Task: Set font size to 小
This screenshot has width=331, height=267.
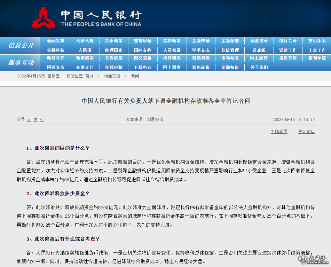Action: click(x=42, y=120)
